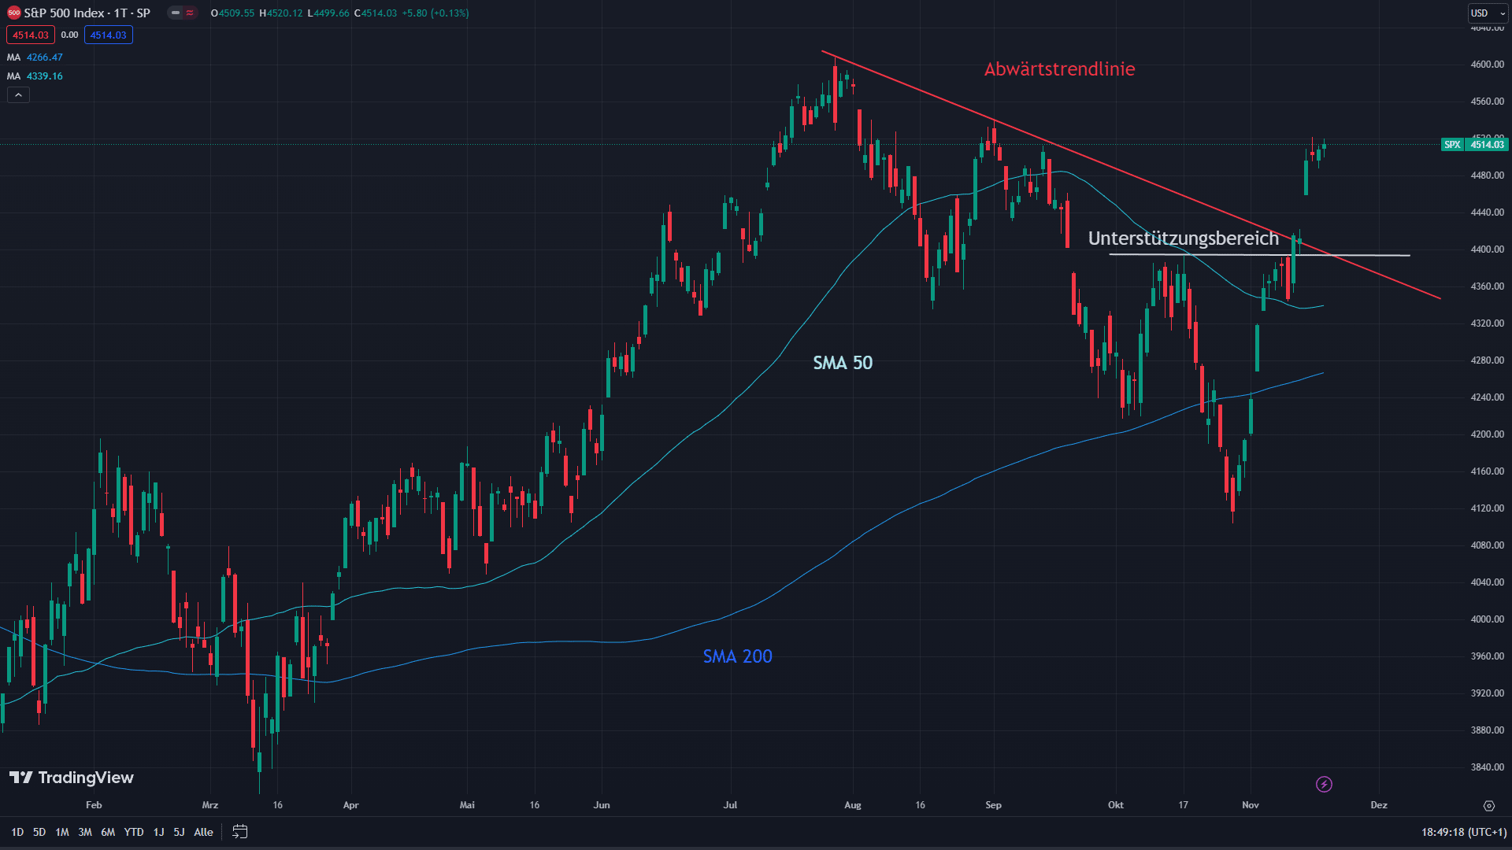Click the high value H4520.12
The height and width of the screenshot is (850, 1512).
tap(281, 13)
